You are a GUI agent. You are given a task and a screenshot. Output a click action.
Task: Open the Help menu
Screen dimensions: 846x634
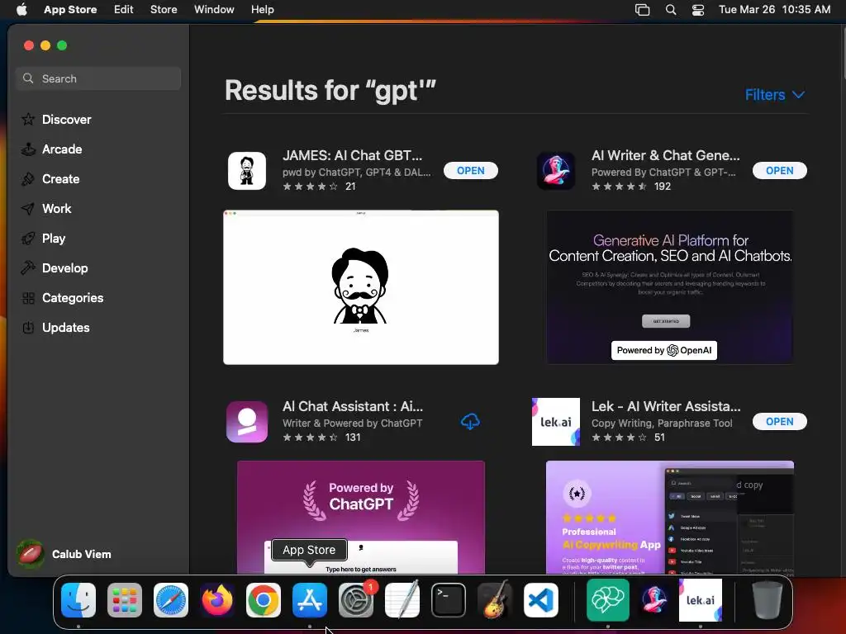click(x=262, y=10)
